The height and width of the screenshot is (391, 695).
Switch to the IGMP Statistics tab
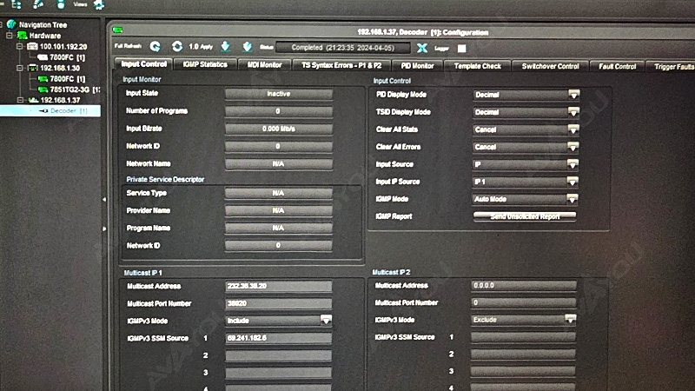tap(205, 65)
